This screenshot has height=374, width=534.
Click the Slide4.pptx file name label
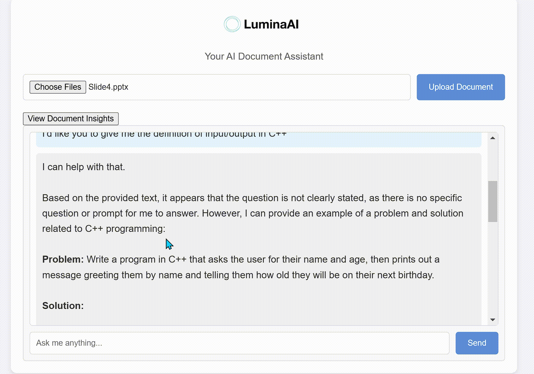[108, 87]
